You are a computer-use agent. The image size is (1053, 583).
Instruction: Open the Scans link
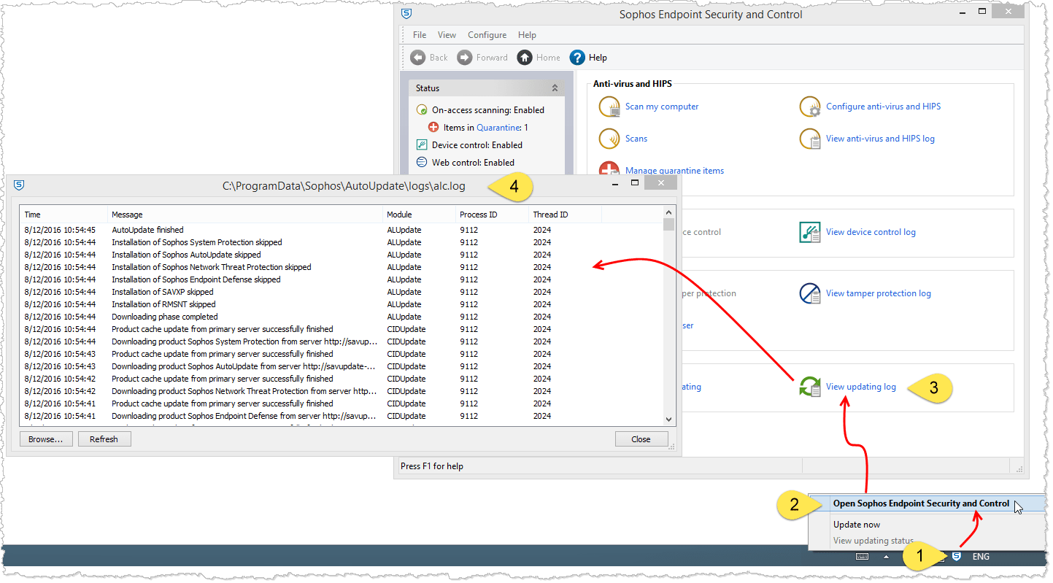[x=636, y=139]
